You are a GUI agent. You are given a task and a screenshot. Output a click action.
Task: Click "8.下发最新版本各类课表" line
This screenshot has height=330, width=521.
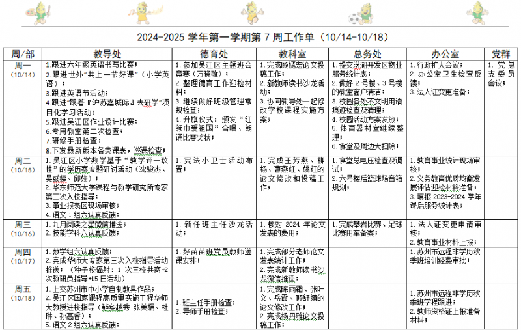point(89,150)
